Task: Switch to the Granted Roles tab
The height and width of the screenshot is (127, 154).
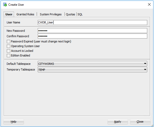Action: pos(25,14)
